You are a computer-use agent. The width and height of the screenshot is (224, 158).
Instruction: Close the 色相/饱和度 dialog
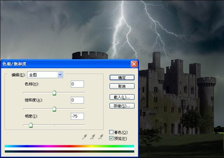134,64
